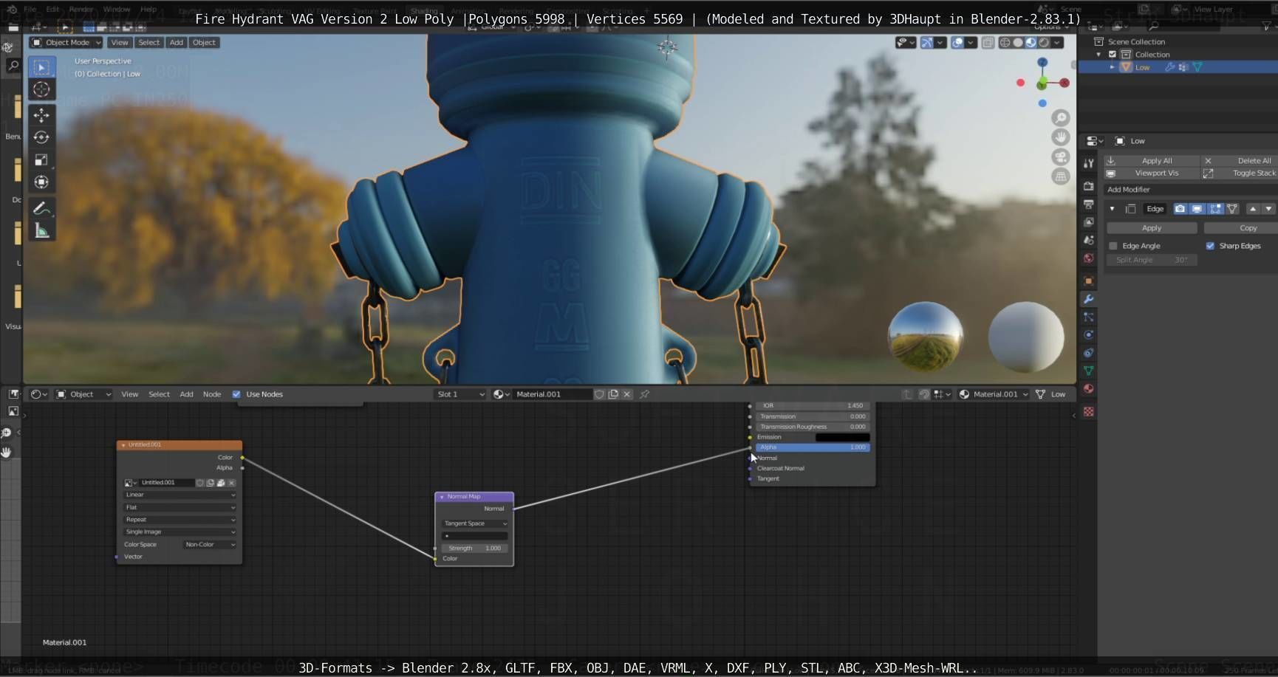Enable the Edge Angle checkbox
Viewport: 1278px width, 677px height.
point(1113,246)
